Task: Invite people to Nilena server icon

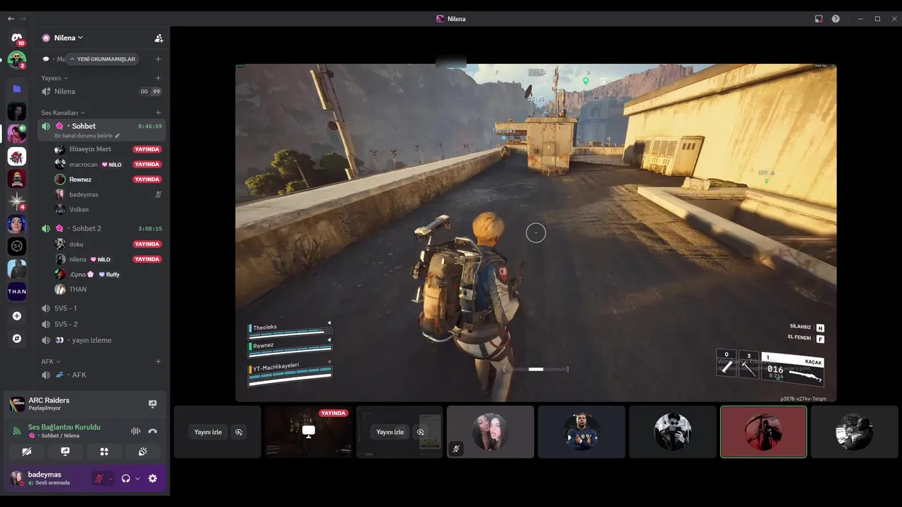Action: pyautogui.click(x=159, y=38)
